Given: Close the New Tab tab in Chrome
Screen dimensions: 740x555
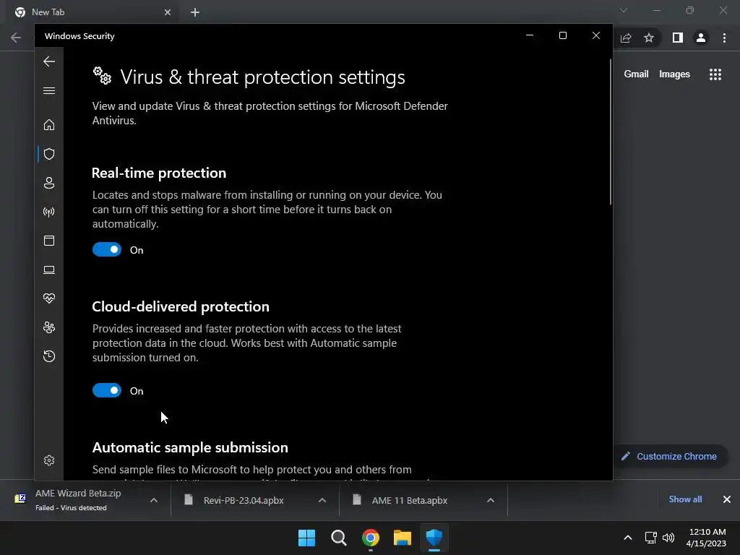Looking at the screenshot, I should pyautogui.click(x=168, y=12).
